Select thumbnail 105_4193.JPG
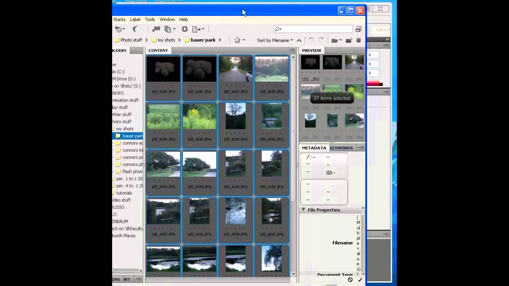The width and height of the screenshot is (509, 286). [163, 164]
